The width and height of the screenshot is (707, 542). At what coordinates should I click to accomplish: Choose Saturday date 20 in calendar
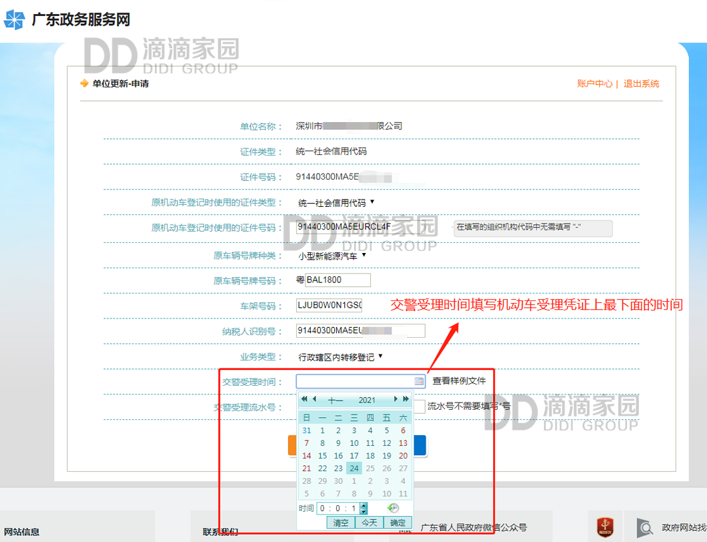(x=403, y=455)
